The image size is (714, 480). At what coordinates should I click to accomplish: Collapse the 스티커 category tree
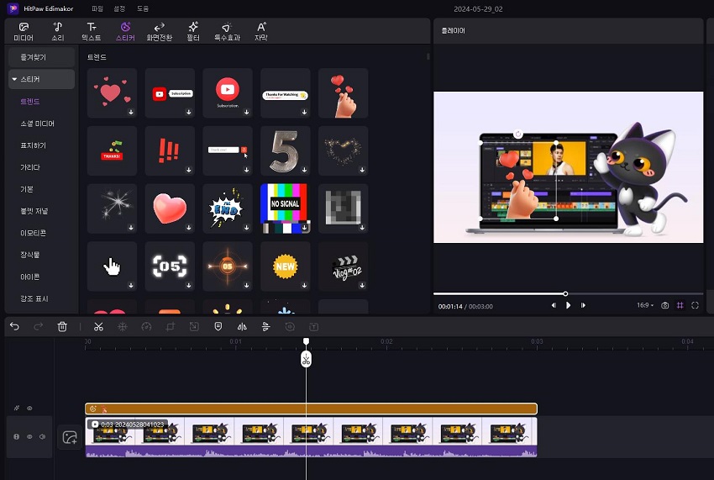point(14,79)
